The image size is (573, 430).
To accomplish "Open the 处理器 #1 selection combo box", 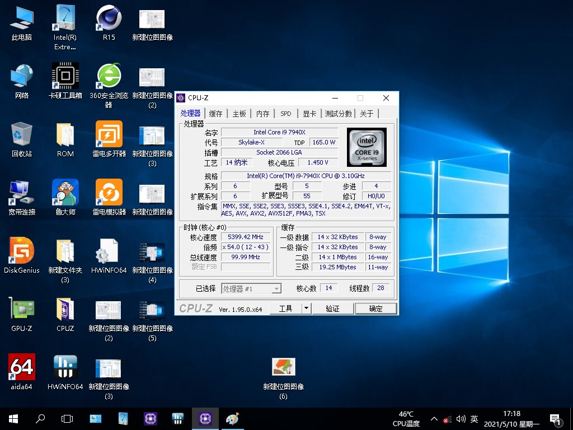I will 251,288.
